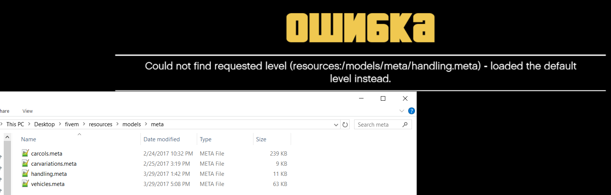This screenshot has width=611, height=195.
Task: Navigate to Desktop breadcrumb
Action: (x=44, y=124)
